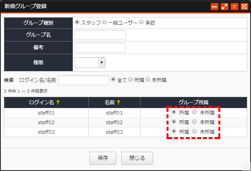Sort the table by ログイン名 arrow
Image resolution: width=251 pixels, height=171 pixels.
(x=58, y=102)
